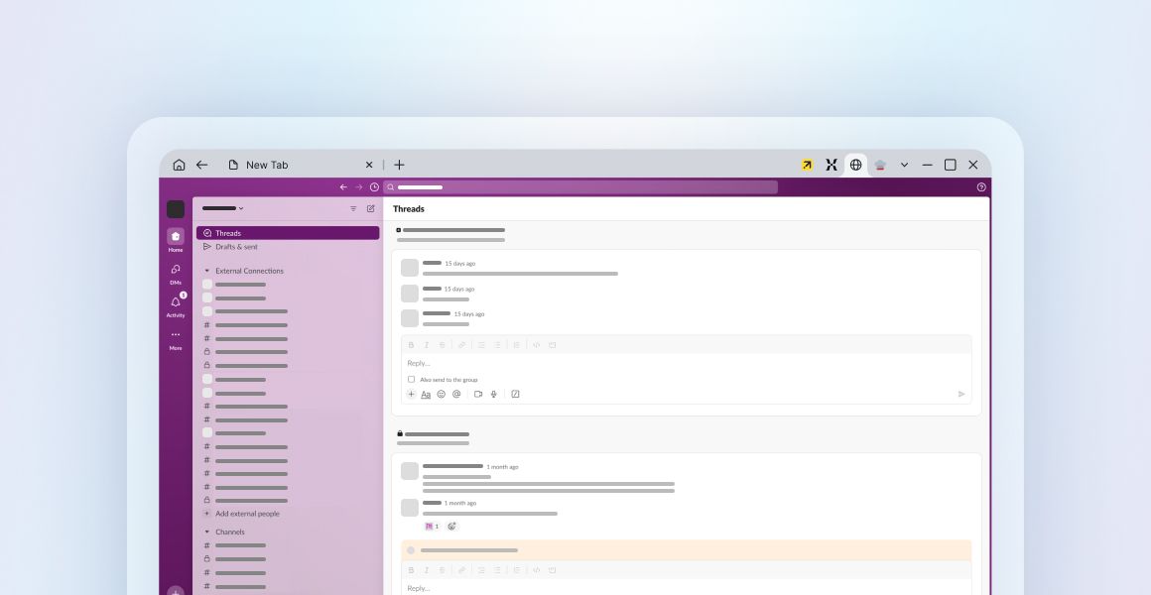Open the Activity icon in the sidebar
Image resolution: width=1151 pixels, height=595 pixels.
tap(176, 302)
